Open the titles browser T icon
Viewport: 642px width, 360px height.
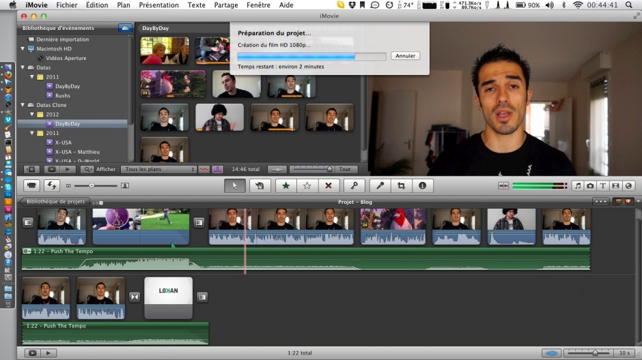[602, 186]
